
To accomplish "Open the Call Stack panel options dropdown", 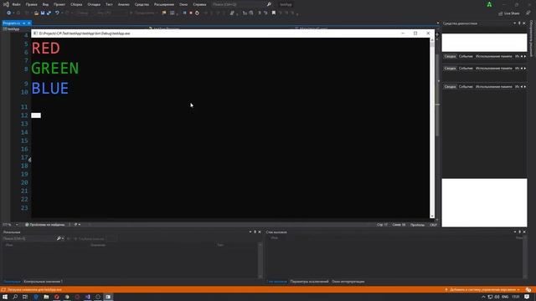I will [x=515, y=232].
